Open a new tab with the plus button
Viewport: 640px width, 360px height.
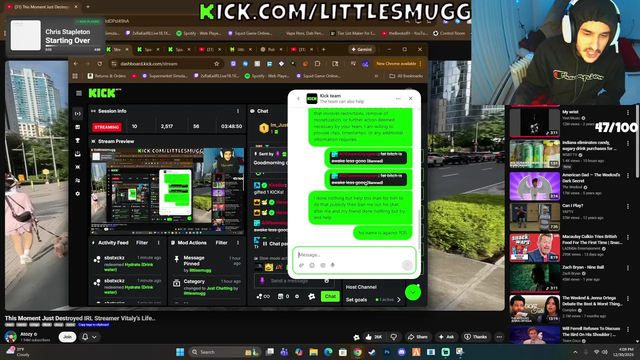coord(87,6)
